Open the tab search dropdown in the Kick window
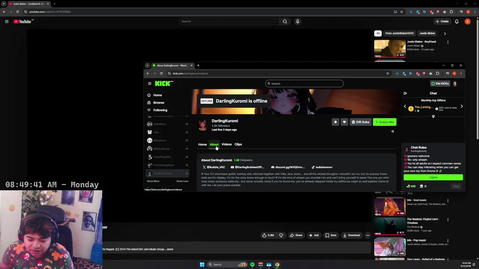Screen dimensions: 479x269 [147, 65]
